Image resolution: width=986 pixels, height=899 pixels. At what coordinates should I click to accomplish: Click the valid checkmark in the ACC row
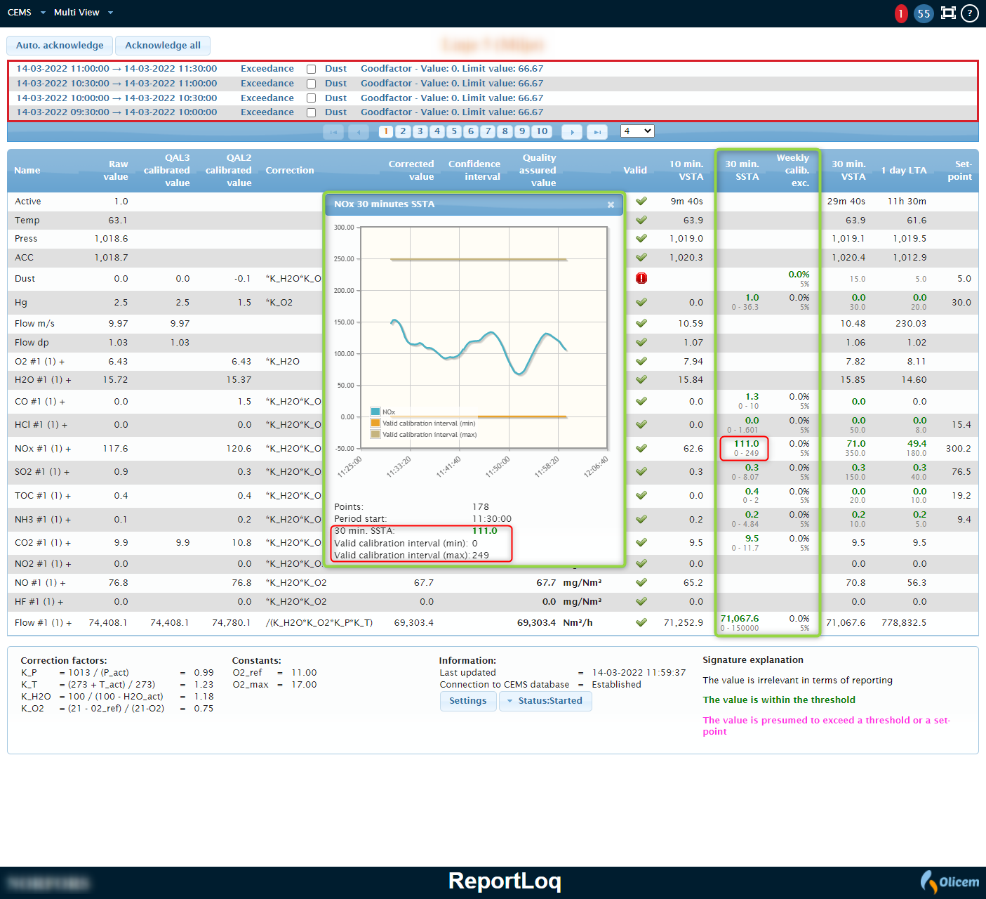(641, 257)
